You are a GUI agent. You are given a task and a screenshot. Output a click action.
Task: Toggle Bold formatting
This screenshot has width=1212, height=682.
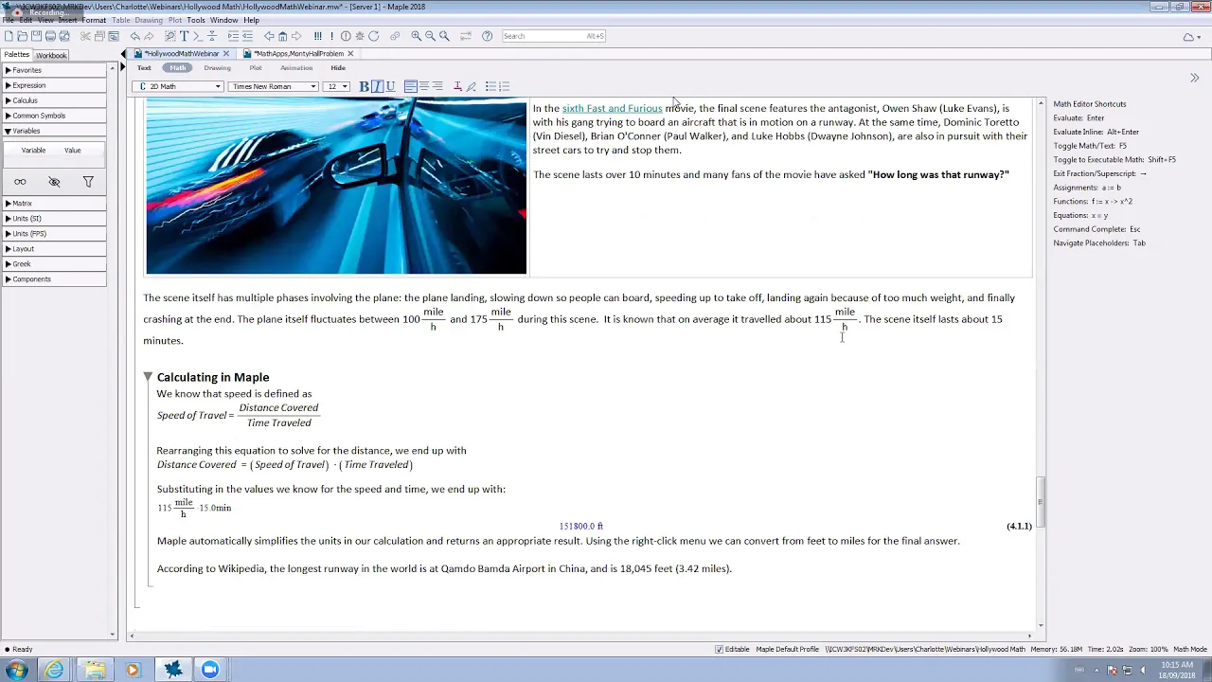pos(364,86)
